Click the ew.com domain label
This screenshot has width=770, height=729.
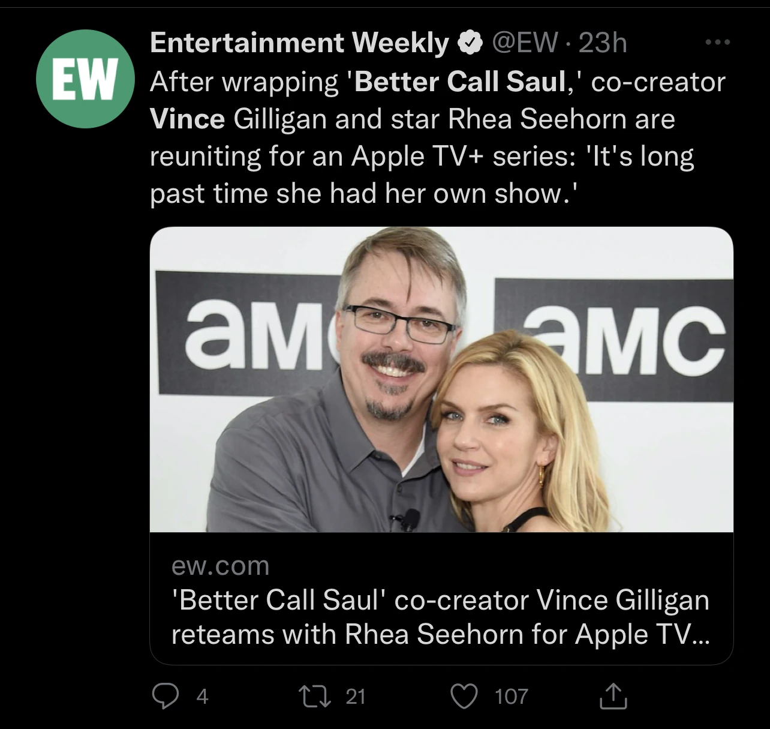(x=220, y=566)
